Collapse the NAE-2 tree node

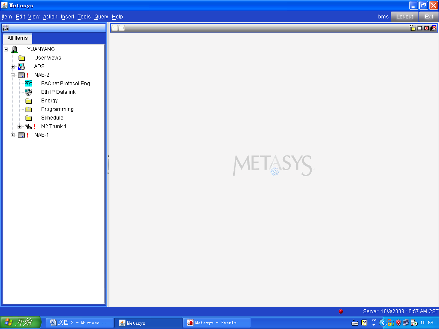click(x=13, y=75)
